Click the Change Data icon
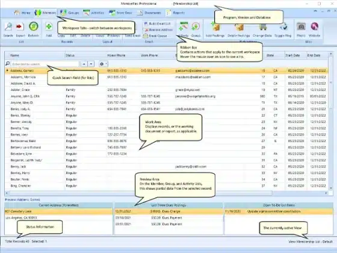The image size is (337, 253). (x=262, y=27)
